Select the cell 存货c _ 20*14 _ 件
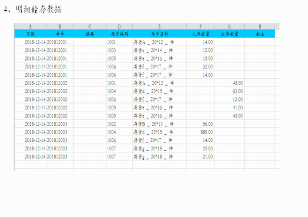Image resolution: width=308 pixels, height=217 pixels. click(x=160, y=50)
